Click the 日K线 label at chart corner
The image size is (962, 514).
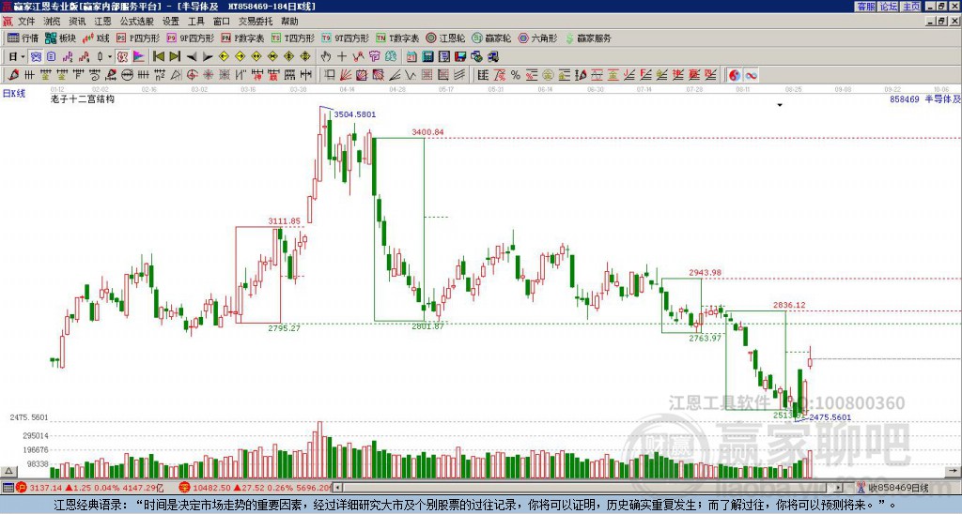pos(14,93)
